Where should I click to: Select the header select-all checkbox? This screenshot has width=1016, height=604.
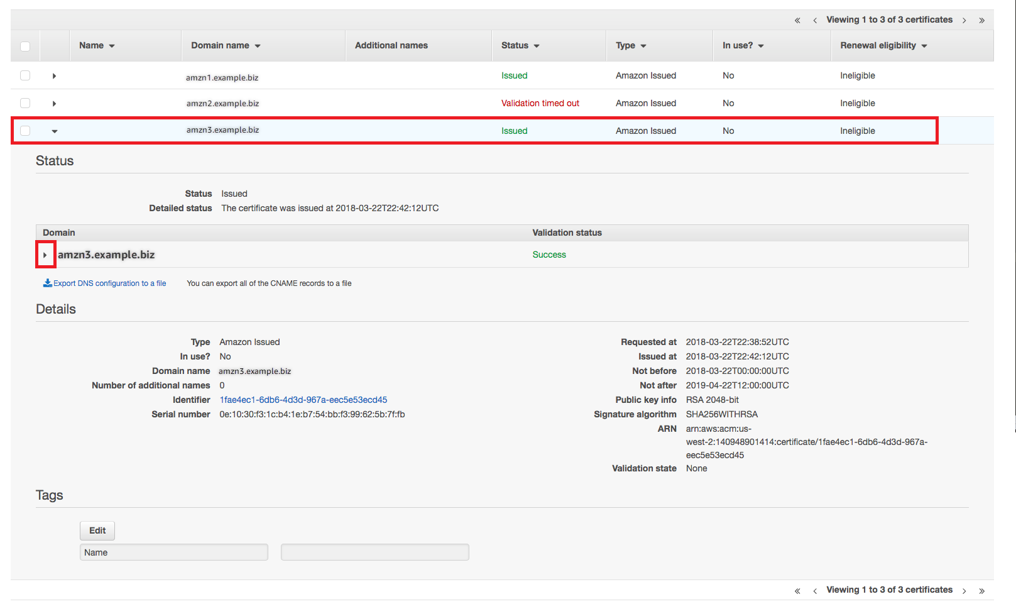click(25, 45)
